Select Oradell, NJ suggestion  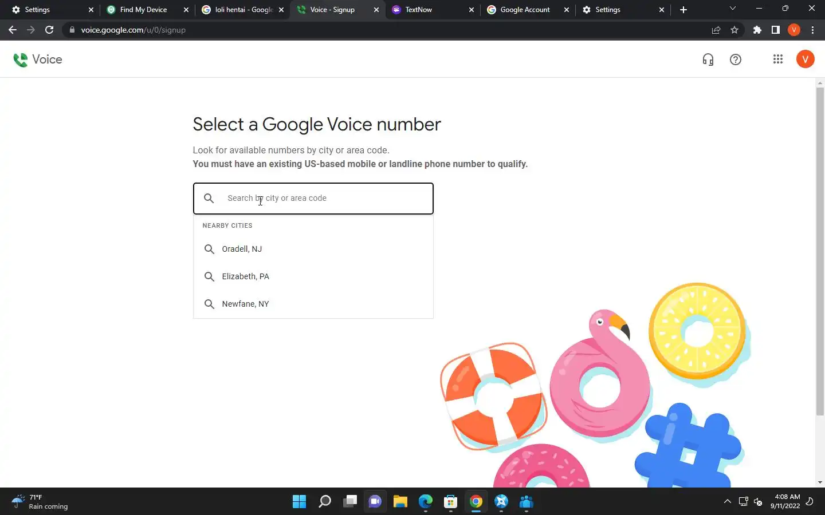(313, 249)
